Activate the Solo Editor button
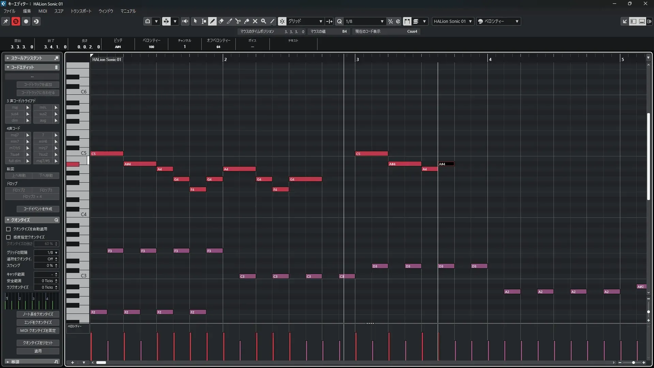This screenshot has width=654, height=368. point(16,21)
